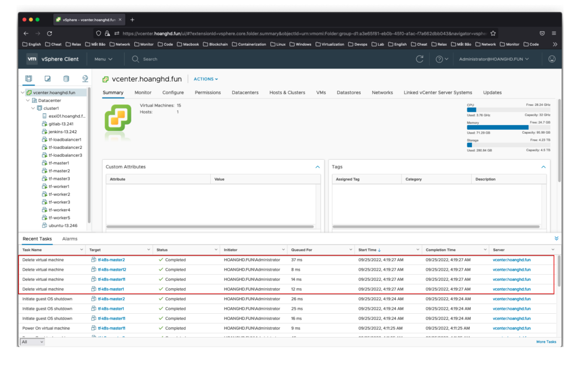
Task: Close the vSphere browser tab
Action: tap(120, 20)
